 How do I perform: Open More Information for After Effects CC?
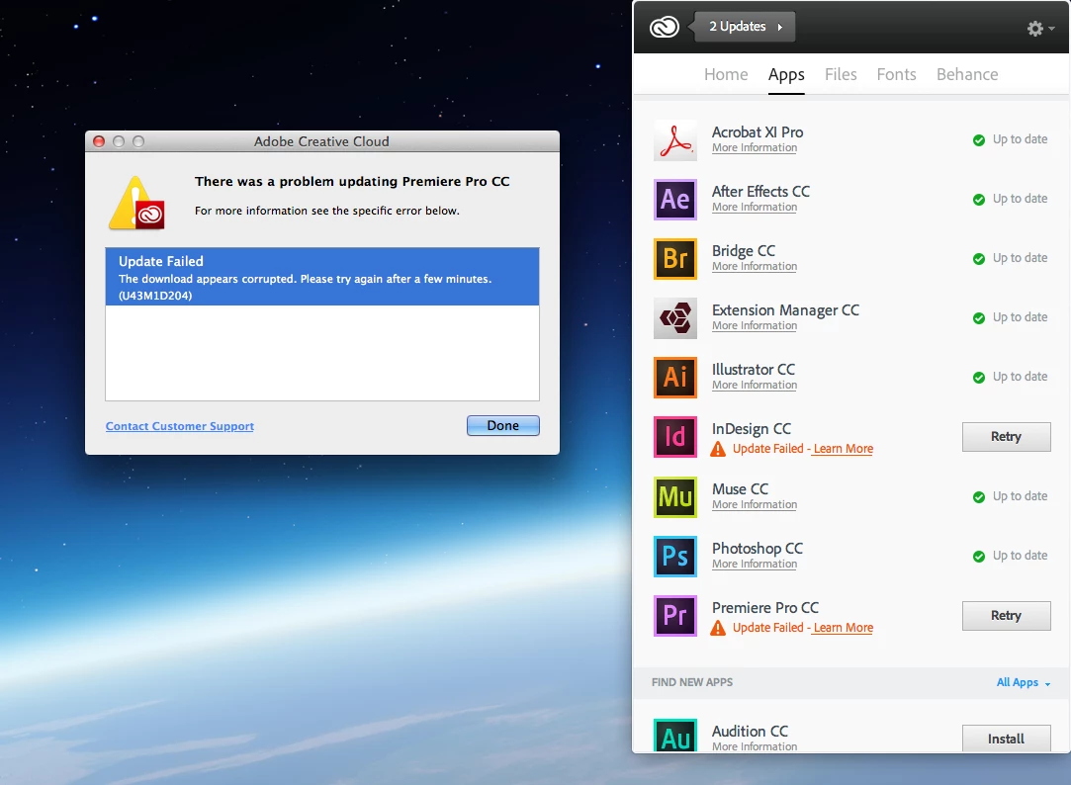pyautogui.click(x=755, y=207)
